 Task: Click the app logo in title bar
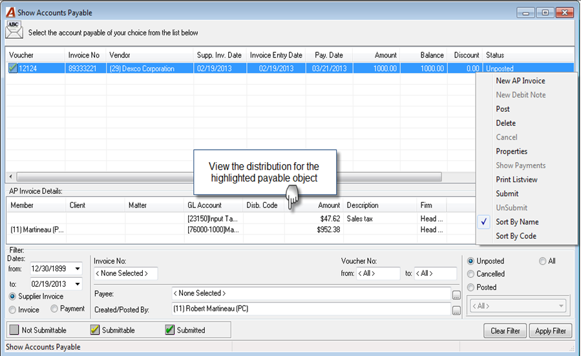coord(11,12)
